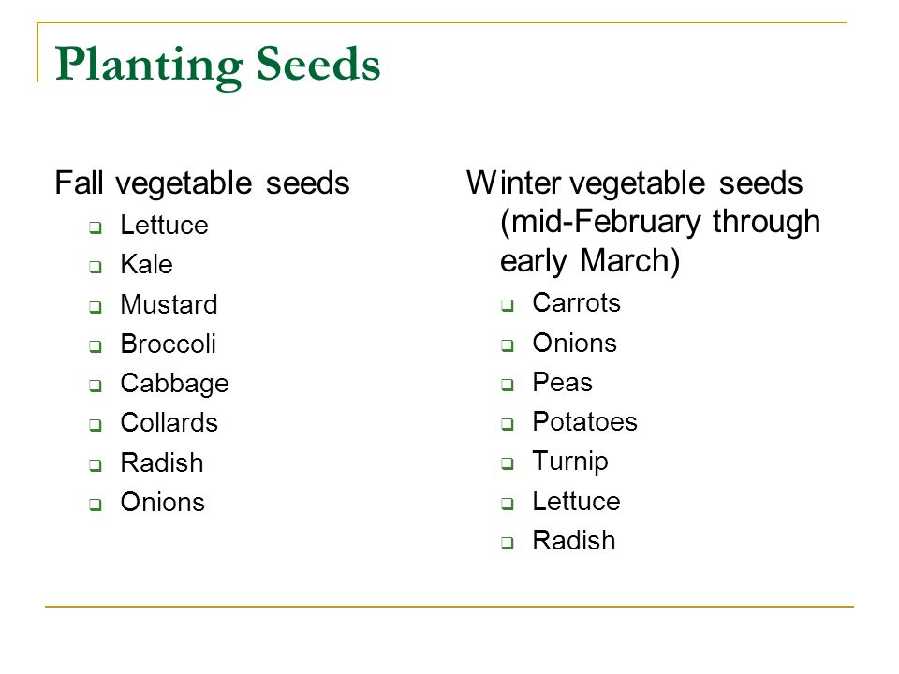Click the bullet icon beside Peas
This screenshot has height=674, width=899.
(x=507, y=385)
